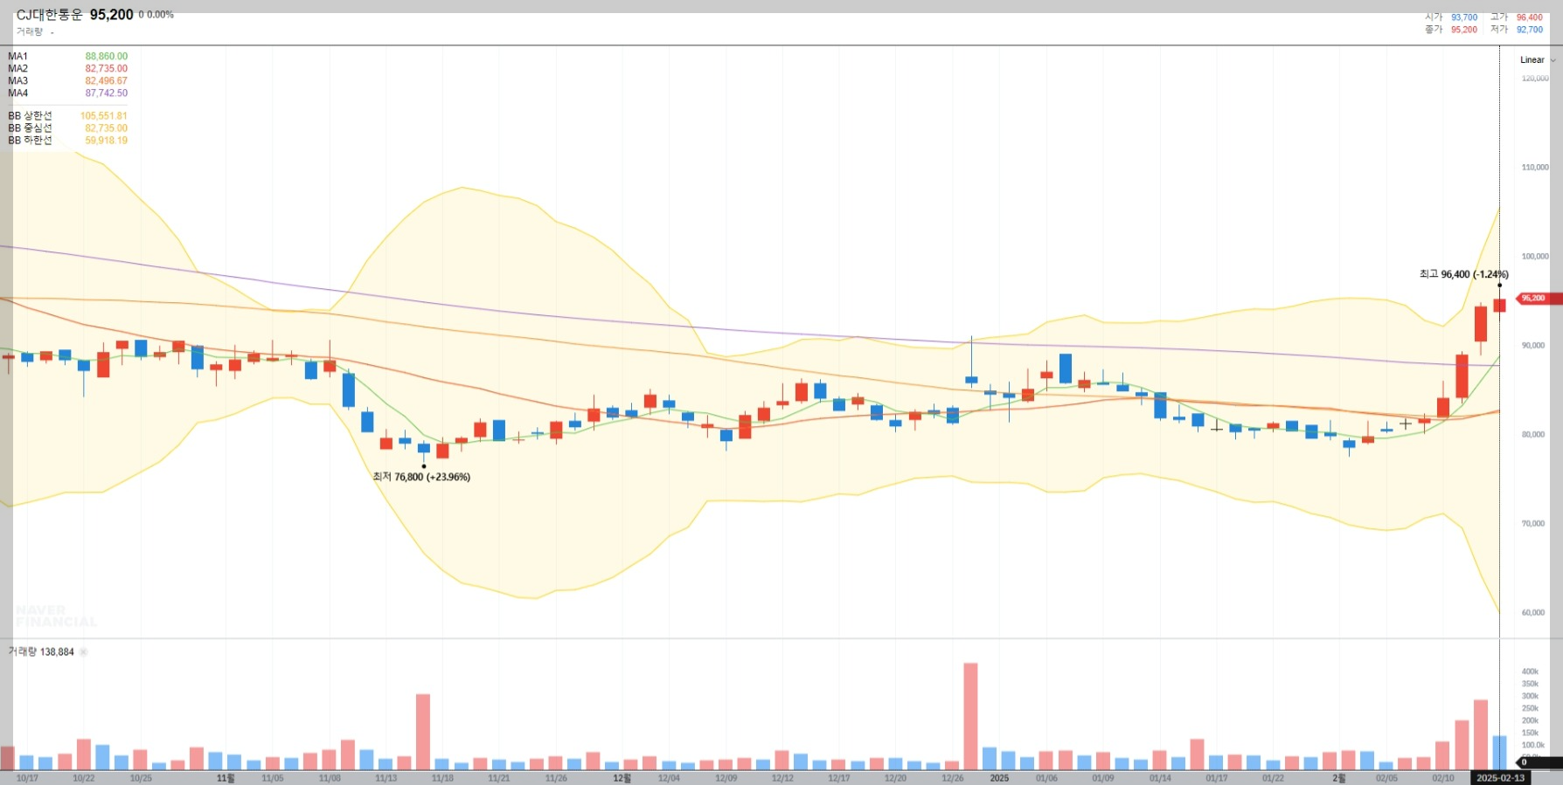The height and width of the screenshot is (785, 1563).
Task: Click the 거래량 138,884 volume label
Action: coord(41,652)
